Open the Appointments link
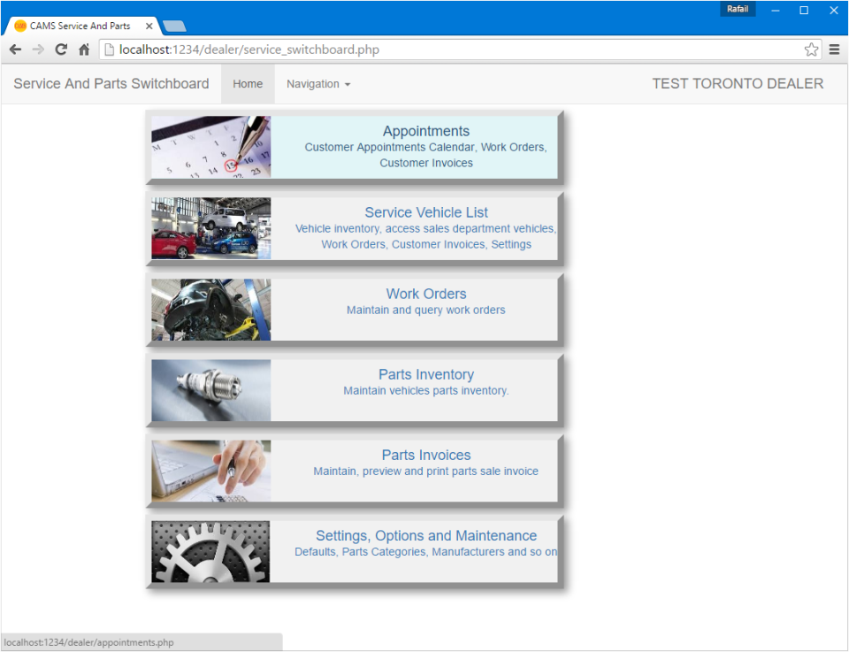The height and width of the screenshot is (652, 849). pos(425,132)
